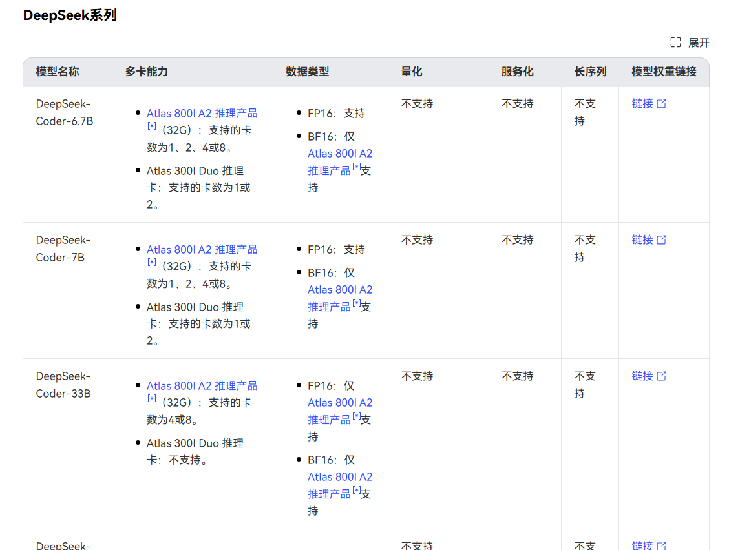The width and height of the screenshot is (729, 550).
Task: Click Atlas 300I Duo 推理卡：不支持 in 33B row
Action: click(x=195, y=451)
